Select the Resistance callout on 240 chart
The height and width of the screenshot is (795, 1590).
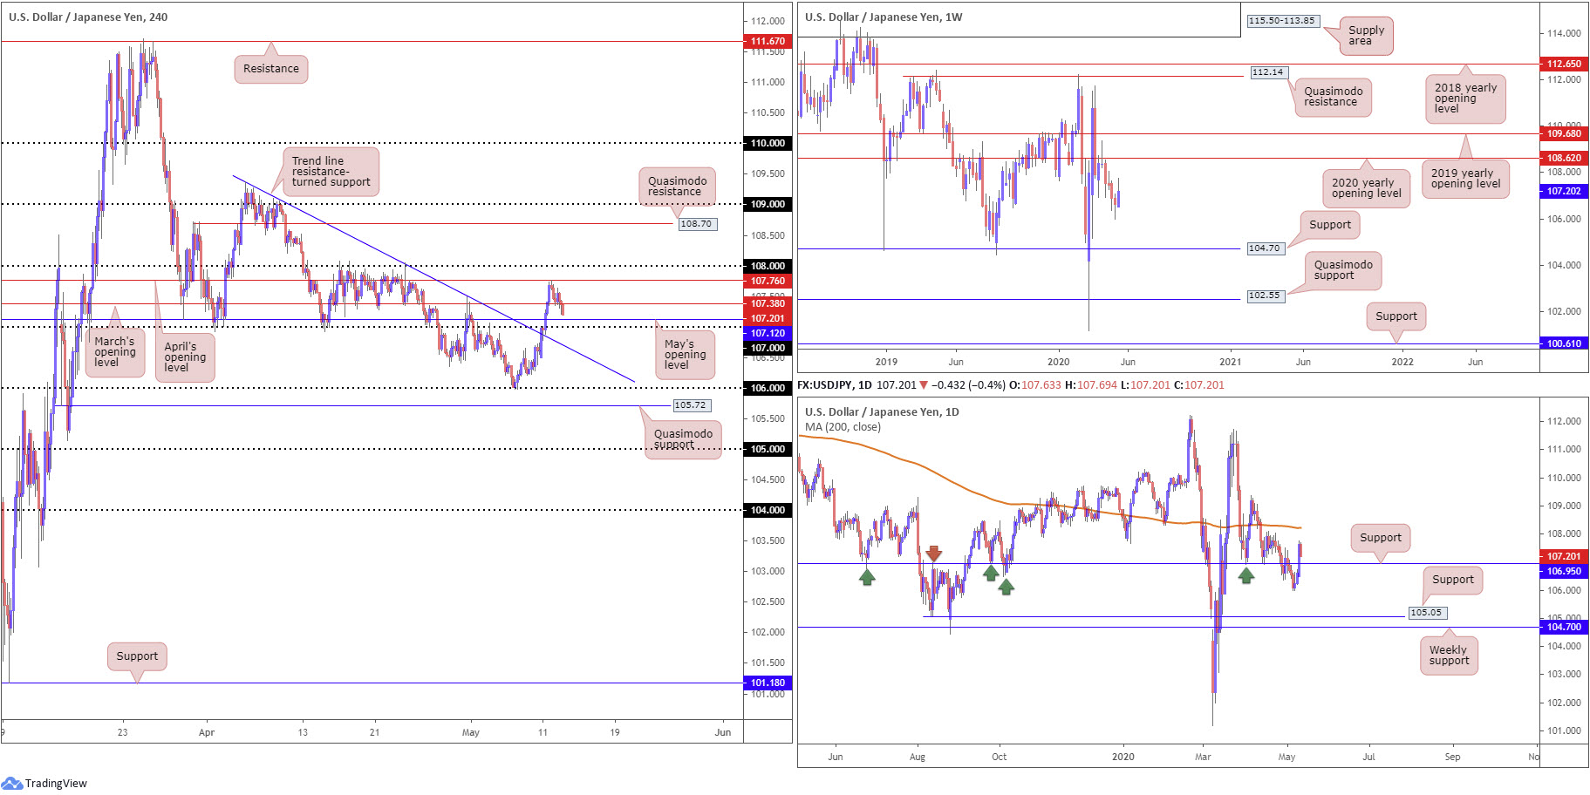pyautogui.click(x=271, y=69)
